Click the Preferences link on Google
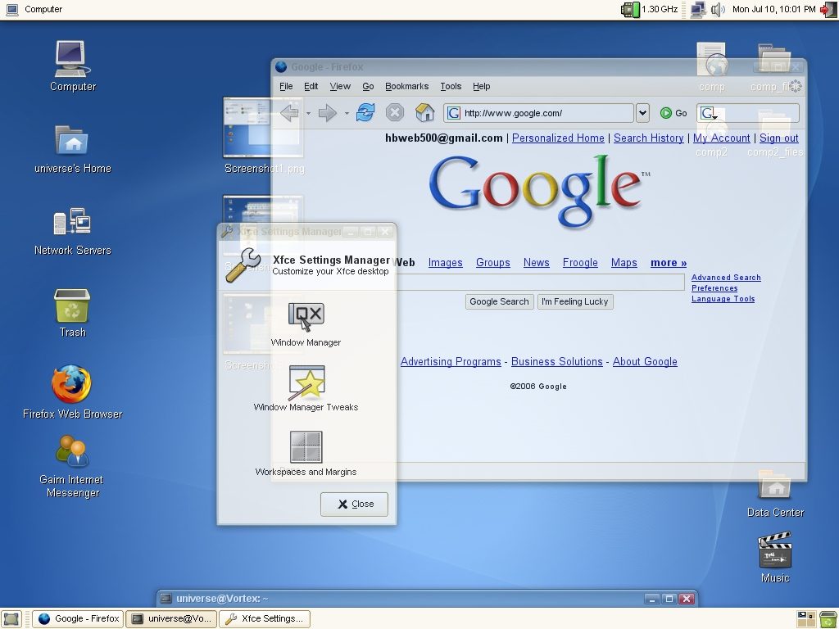 click(x=714, y=287)
